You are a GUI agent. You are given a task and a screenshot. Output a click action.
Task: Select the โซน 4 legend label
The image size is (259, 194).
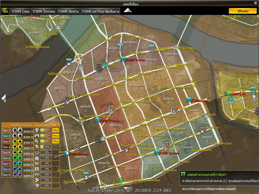click(6, 147)
